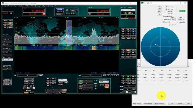Viewport: 193px width, 108px height.
Task: Toggle the PS-A PureSignal button
Action: coord(10,25)
